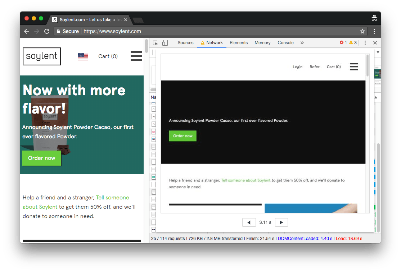Viewport: 401px width, 272px height.
Task: Open Cart (0) on the website
Action: (x=108, y=56)
